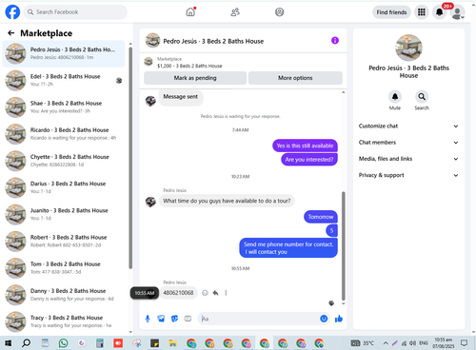This screenshot has height=350, width=476.
Task: Open Robert conversation in list
Action: (64, 241)
